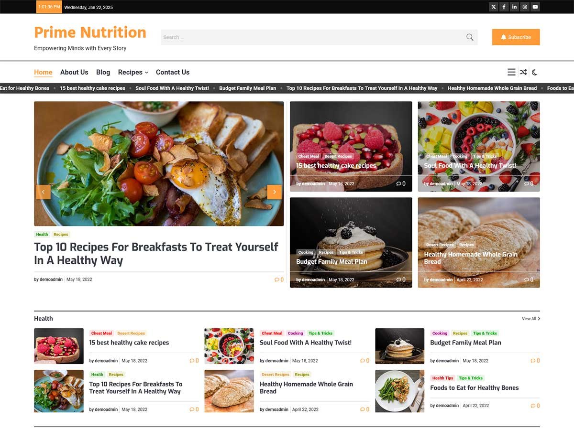Open the hamburger off-canvas menu icon
This screenshot has height=430, width=574.
(x=511, y=72)
